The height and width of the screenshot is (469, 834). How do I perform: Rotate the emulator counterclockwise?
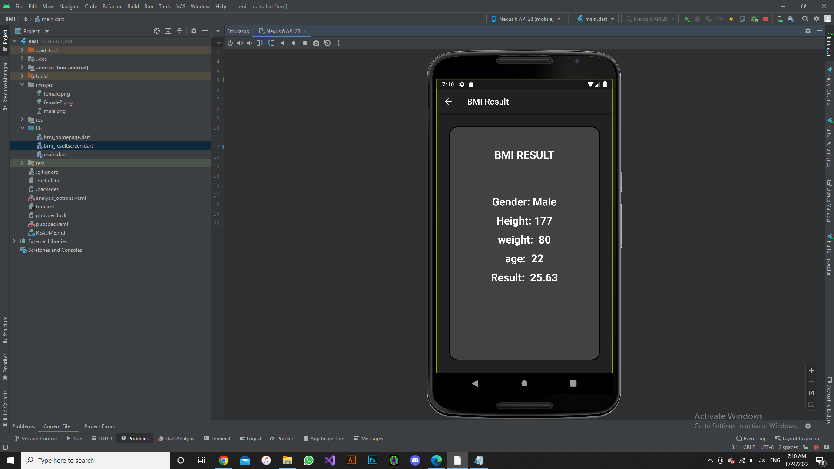pos(260,43)
